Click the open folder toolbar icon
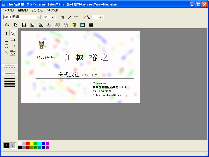This screenshot has height=157, width=209. 7,25
